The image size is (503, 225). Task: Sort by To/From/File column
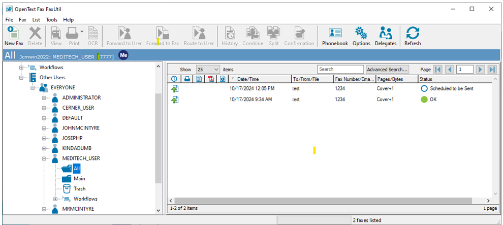point(312,79)
